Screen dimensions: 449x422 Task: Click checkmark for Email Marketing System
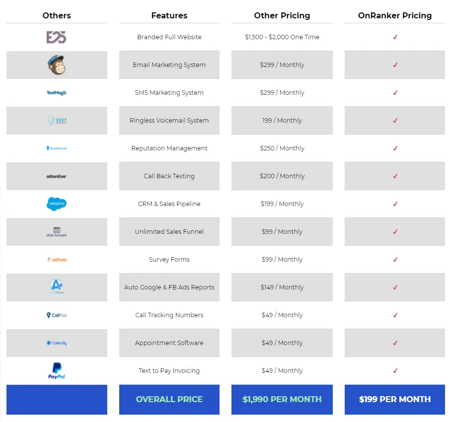click(395, 65)
